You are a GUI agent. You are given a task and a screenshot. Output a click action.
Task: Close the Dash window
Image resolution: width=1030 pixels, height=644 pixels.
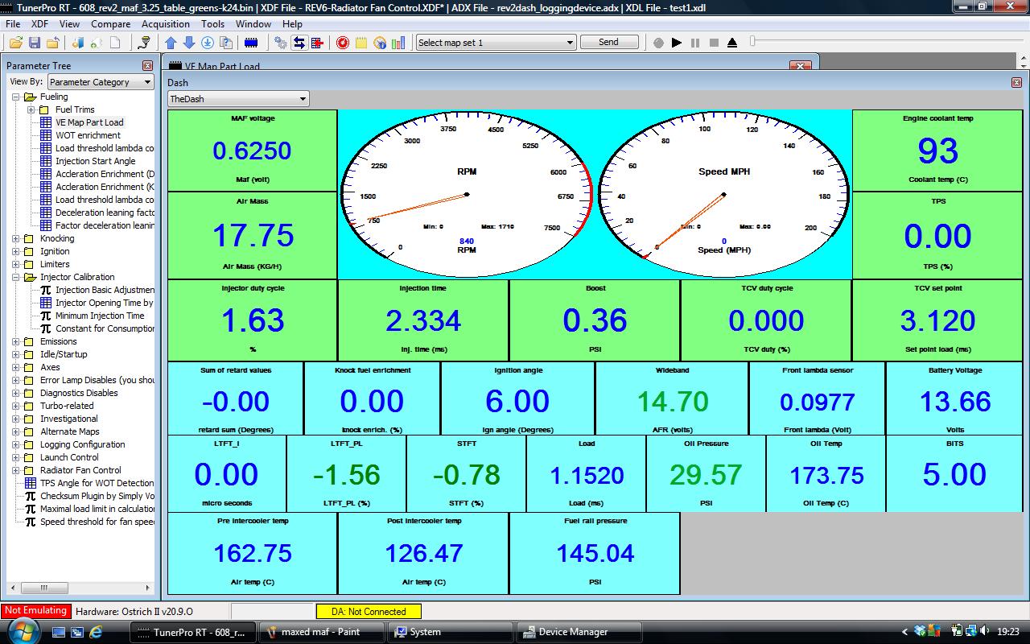(1017, 82)
